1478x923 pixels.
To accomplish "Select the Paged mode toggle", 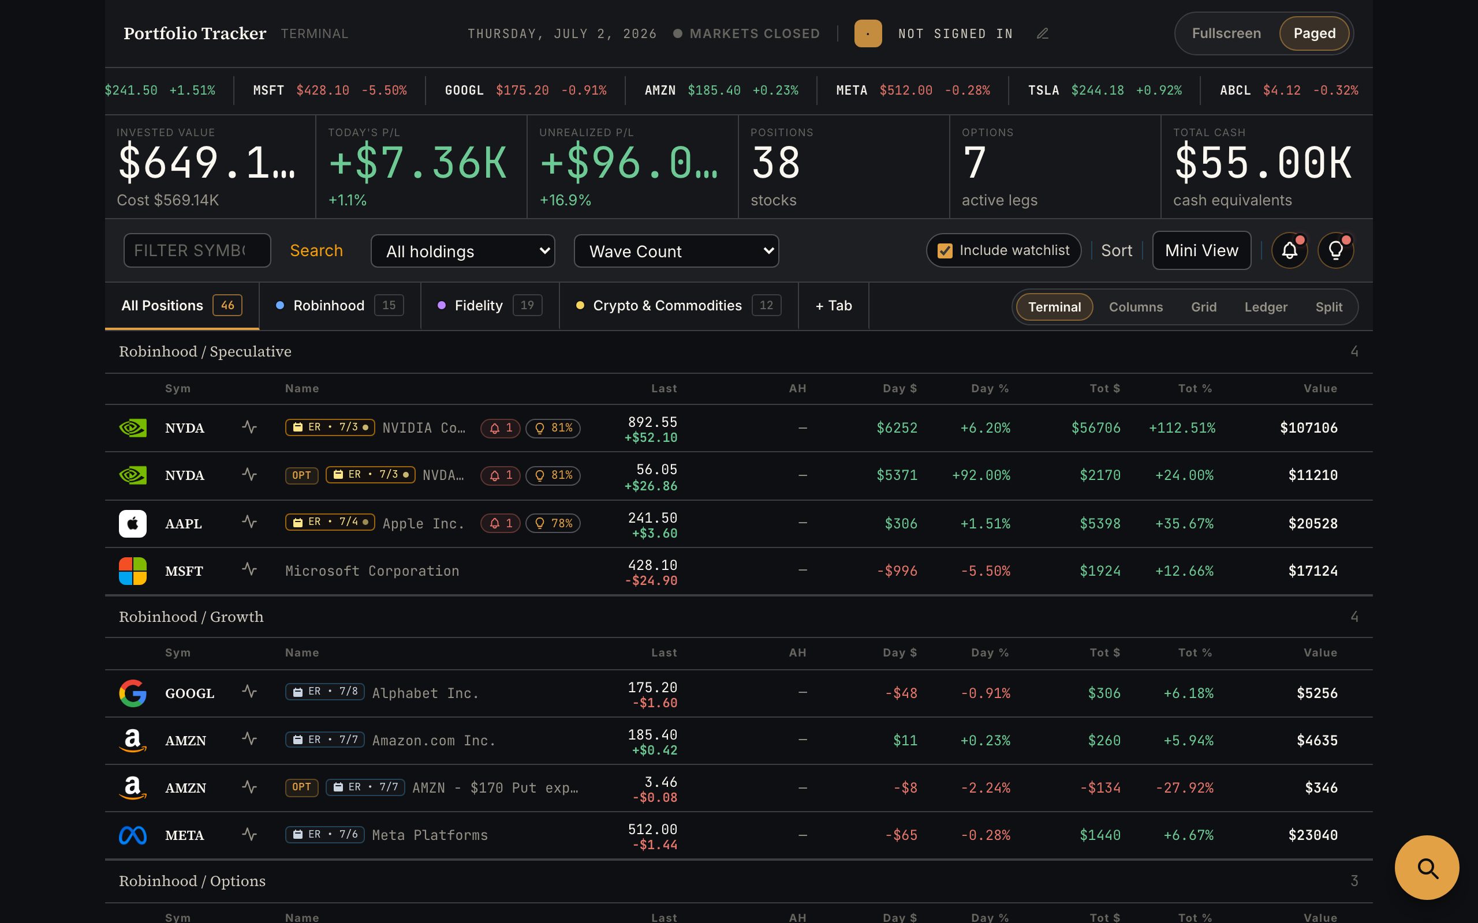I will (x=1314, y=33).
